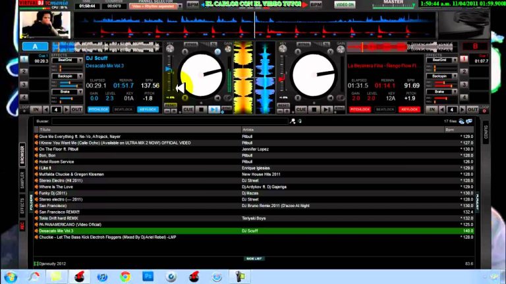Toggle deck A BEATLOCK
506x284 pixels.
click(123, 110)
